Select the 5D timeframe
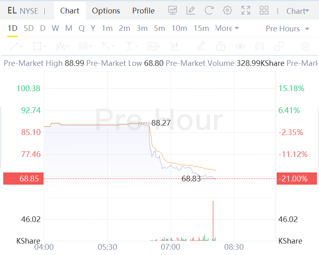319x255 pixels. (x=28, y=28)
